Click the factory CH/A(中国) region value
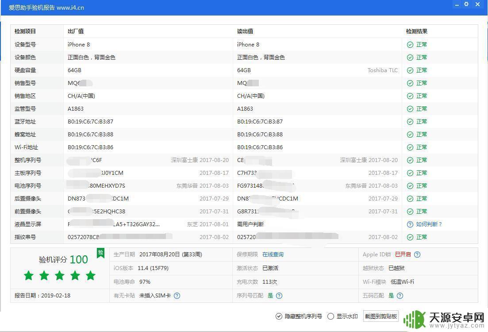Image resolution: width=488 pixels, height=332 pixels. [81, 96]
